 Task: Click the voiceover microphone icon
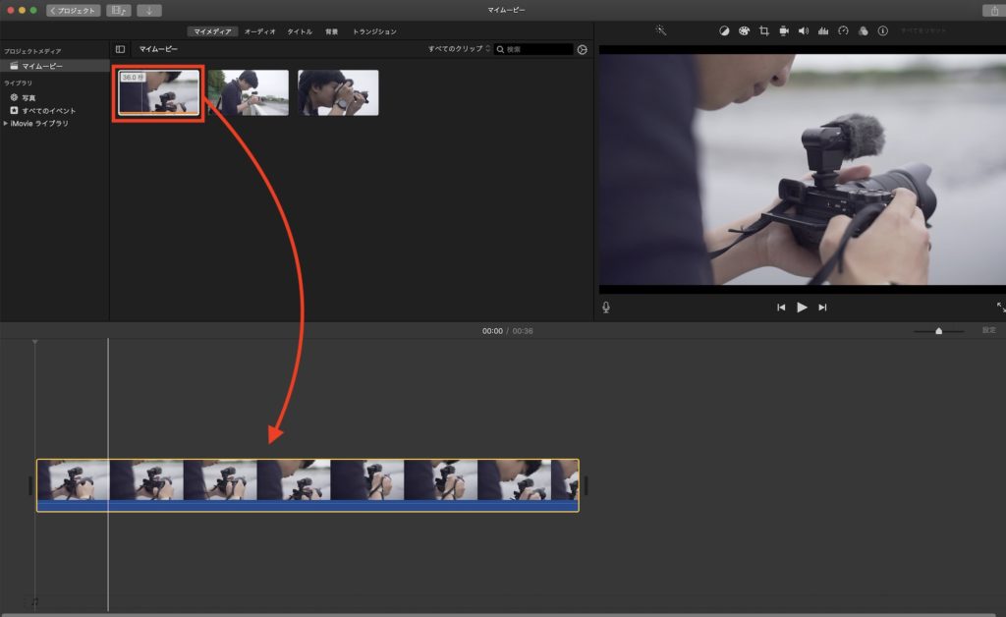[606, 308]
